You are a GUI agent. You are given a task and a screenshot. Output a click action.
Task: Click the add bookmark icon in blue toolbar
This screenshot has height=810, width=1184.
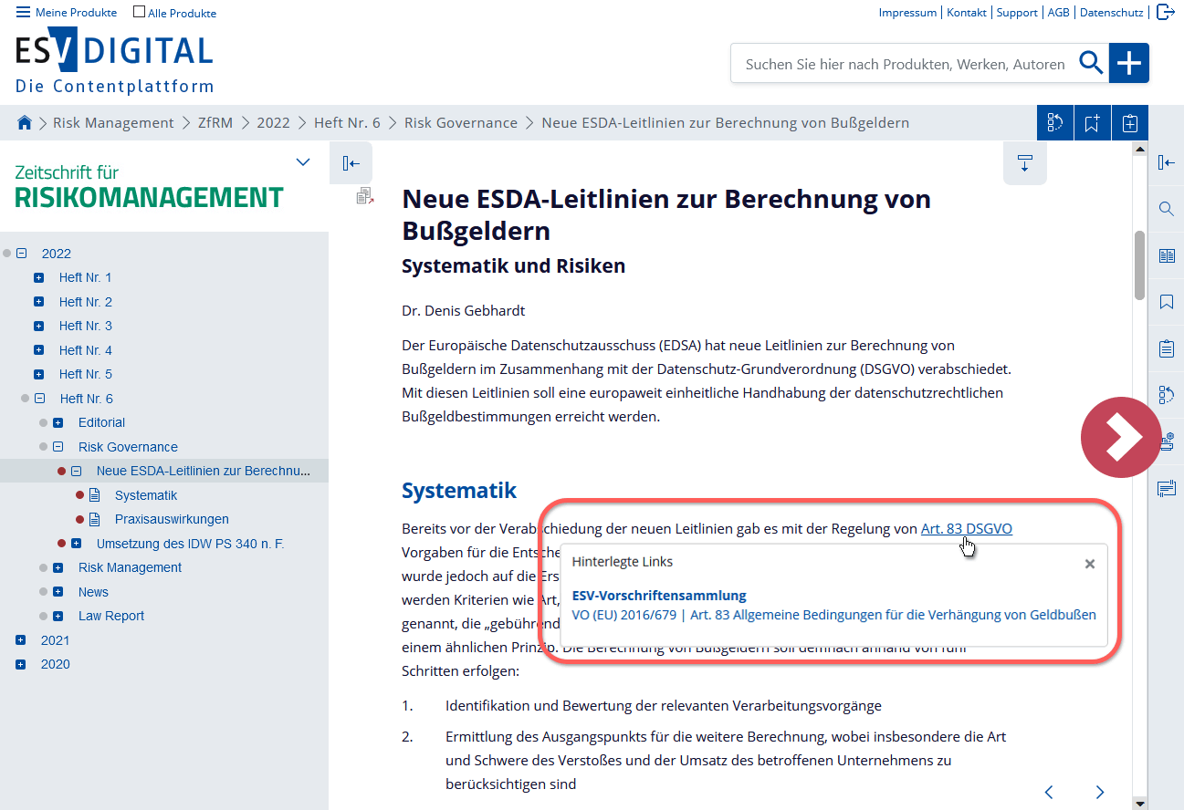tap(1092, 123)
